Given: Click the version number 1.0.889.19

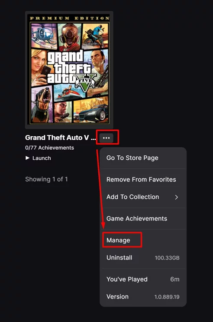Looking at the screenshot, I should tap(167, 297).
